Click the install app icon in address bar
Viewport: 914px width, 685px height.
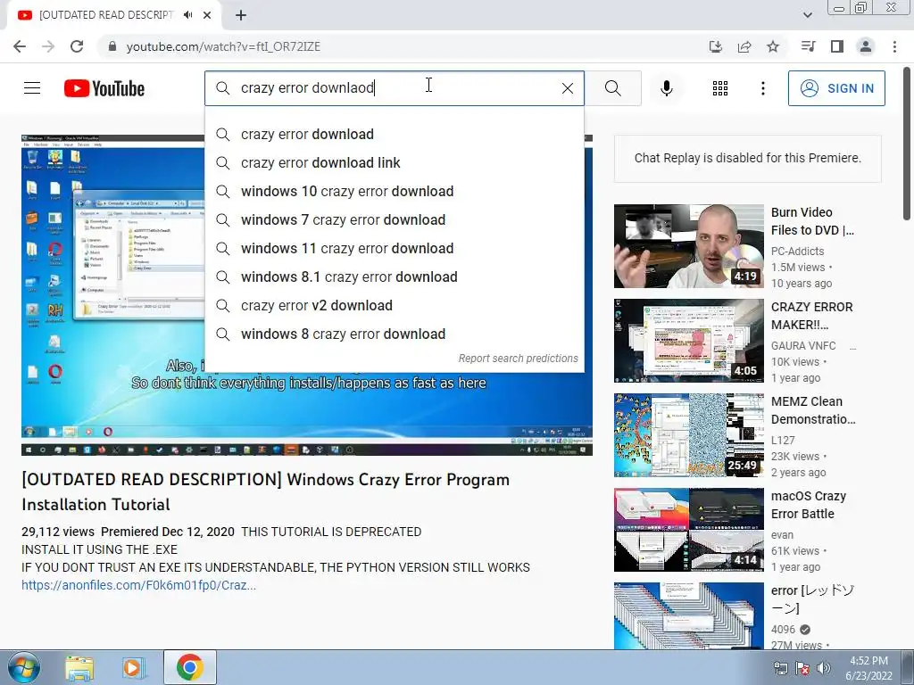coord(715,46)
